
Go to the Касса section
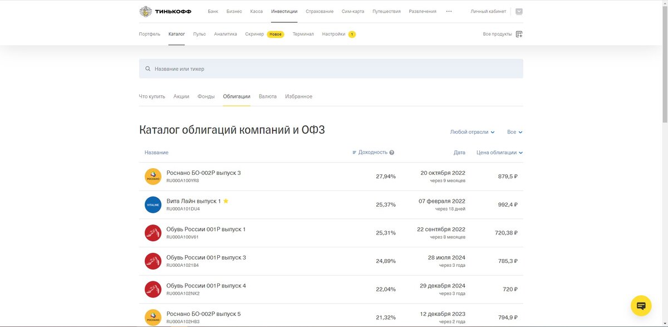[x=257, y=11]
